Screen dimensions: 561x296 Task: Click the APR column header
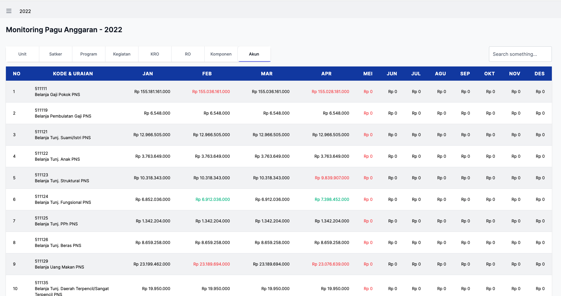[326, 74]
